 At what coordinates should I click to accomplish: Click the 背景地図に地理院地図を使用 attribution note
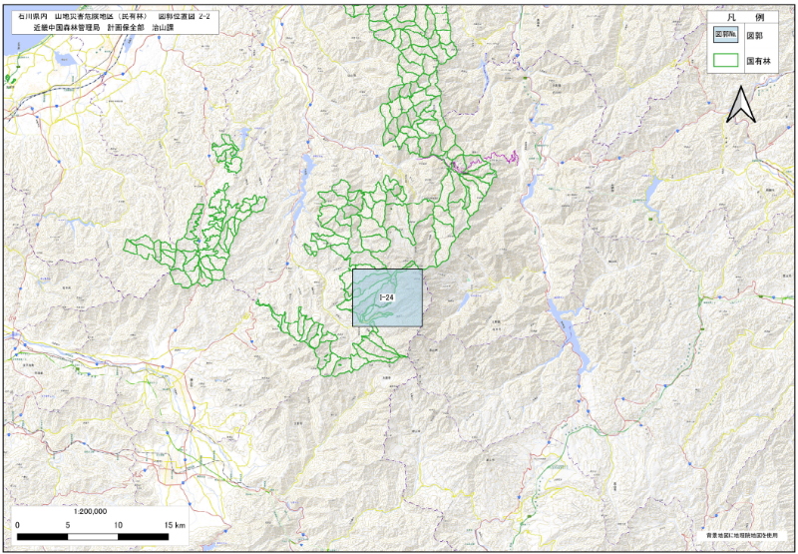click(x=742, y=536)
